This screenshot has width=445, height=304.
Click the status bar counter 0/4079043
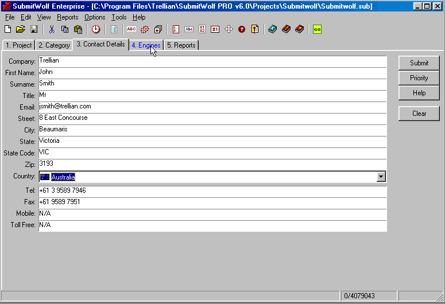point(369,296)
